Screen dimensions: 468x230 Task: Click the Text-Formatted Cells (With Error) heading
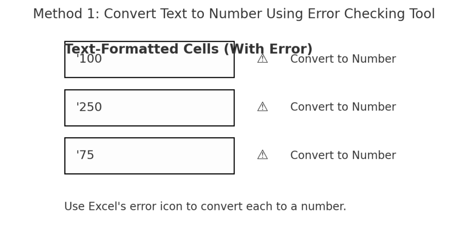point(189,49)
